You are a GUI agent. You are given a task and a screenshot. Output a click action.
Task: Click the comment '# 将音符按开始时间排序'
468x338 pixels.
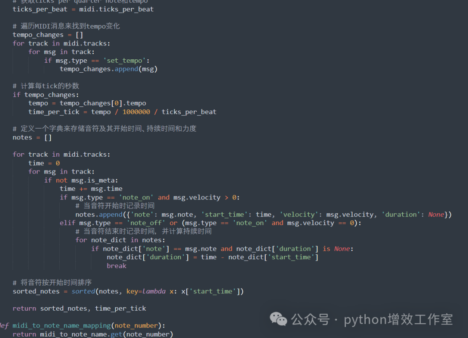point(52,283)
